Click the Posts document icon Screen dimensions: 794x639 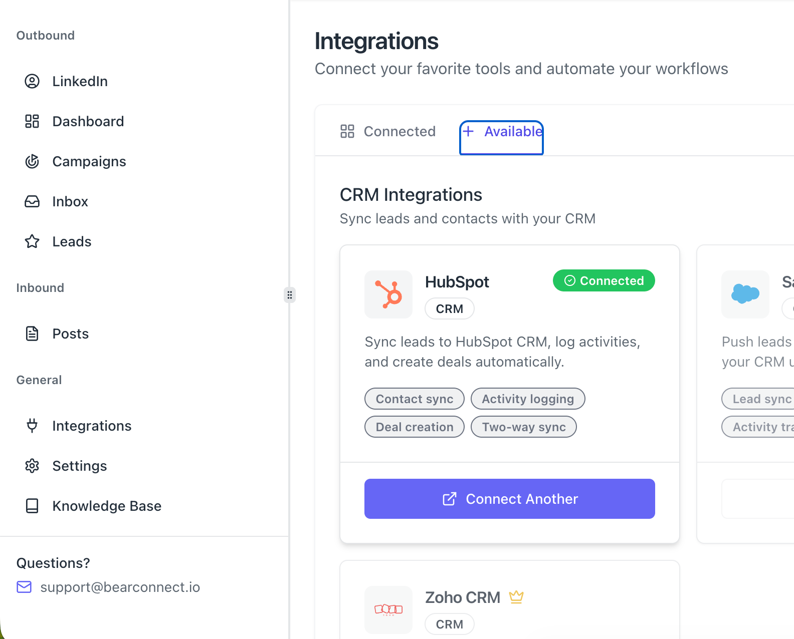pos(32,334)
